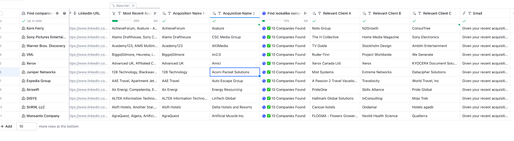Click the status checkmark under Relevant Client A
The height and width of the screenshot is (141, 514).
[x=314, y=21]
